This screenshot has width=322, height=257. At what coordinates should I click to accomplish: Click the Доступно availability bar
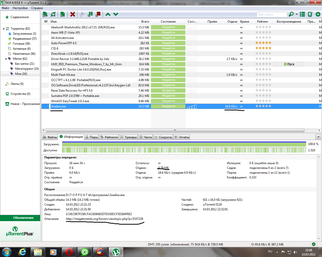pos(184,150)
